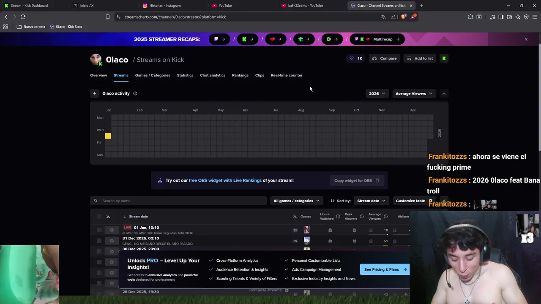Open the Multirecap pill in banner
The width and height of the screenshot is (541, 304).
pyautogui.click(x=377, y=39)
